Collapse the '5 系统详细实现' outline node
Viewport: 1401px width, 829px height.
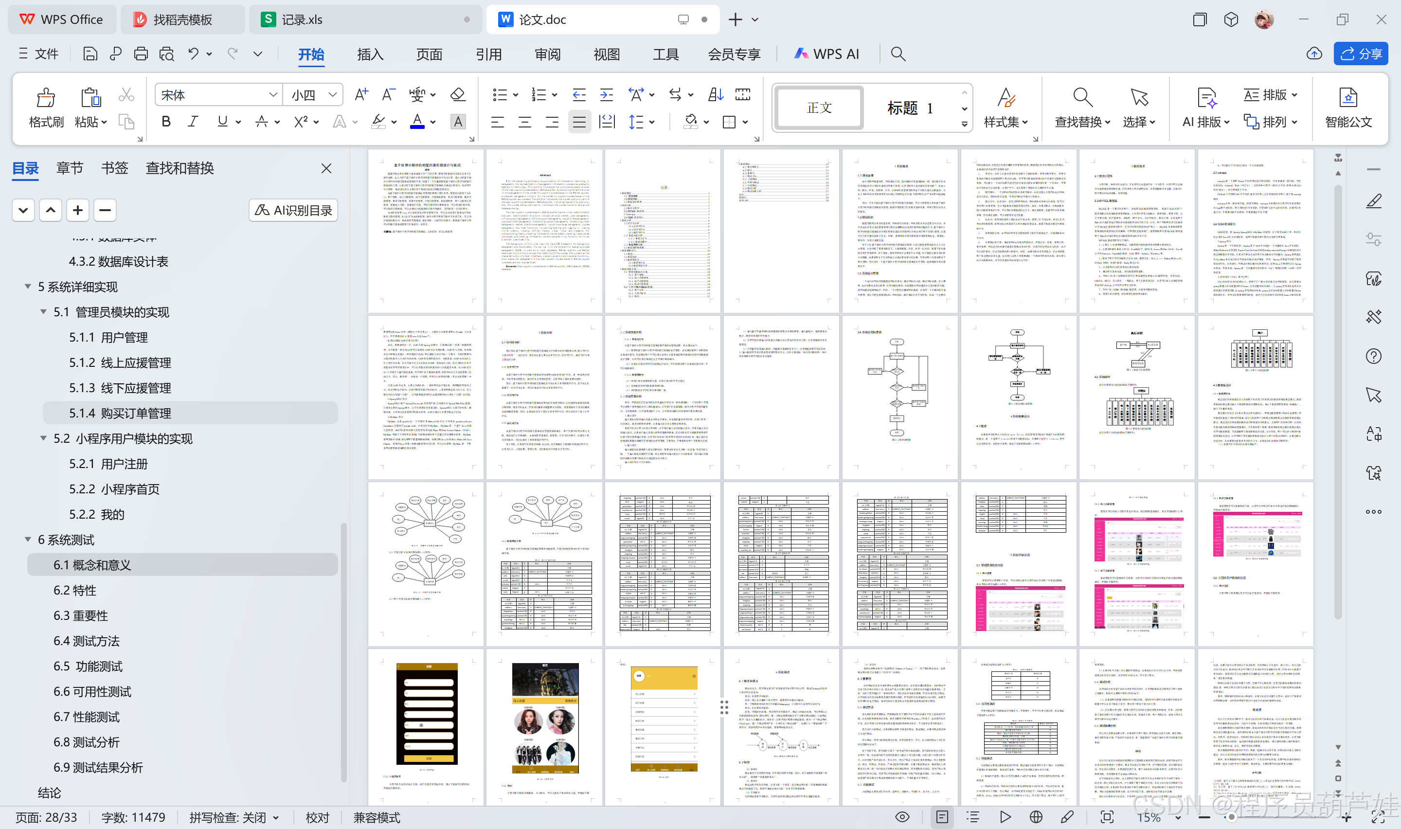[28, 287]
